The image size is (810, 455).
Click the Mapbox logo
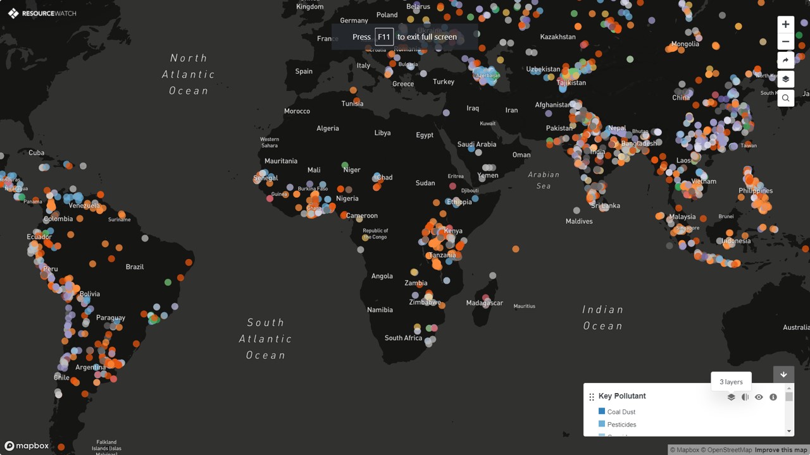pyautogui.click(x=27, y=446)
